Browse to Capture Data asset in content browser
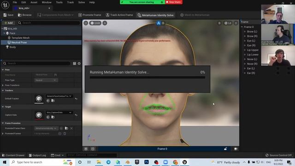 coord(53,117)
